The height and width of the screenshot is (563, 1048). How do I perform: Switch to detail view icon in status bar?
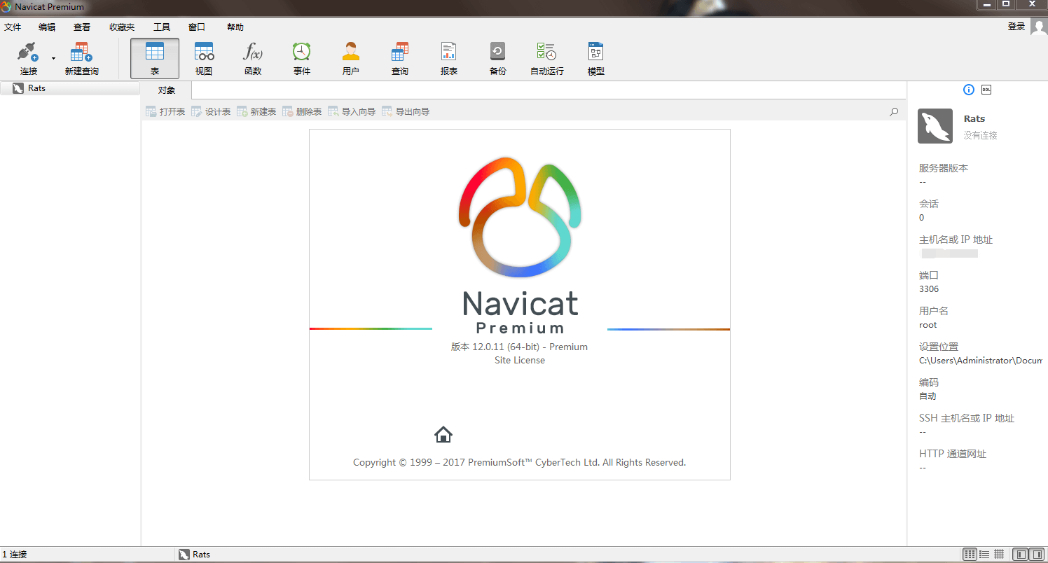pyautogui.click(x=984, y=554)
